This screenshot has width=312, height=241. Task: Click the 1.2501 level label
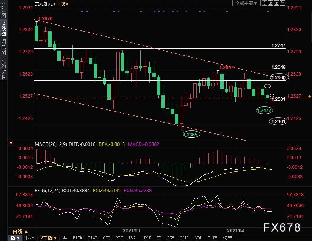[x=278, y=99]
